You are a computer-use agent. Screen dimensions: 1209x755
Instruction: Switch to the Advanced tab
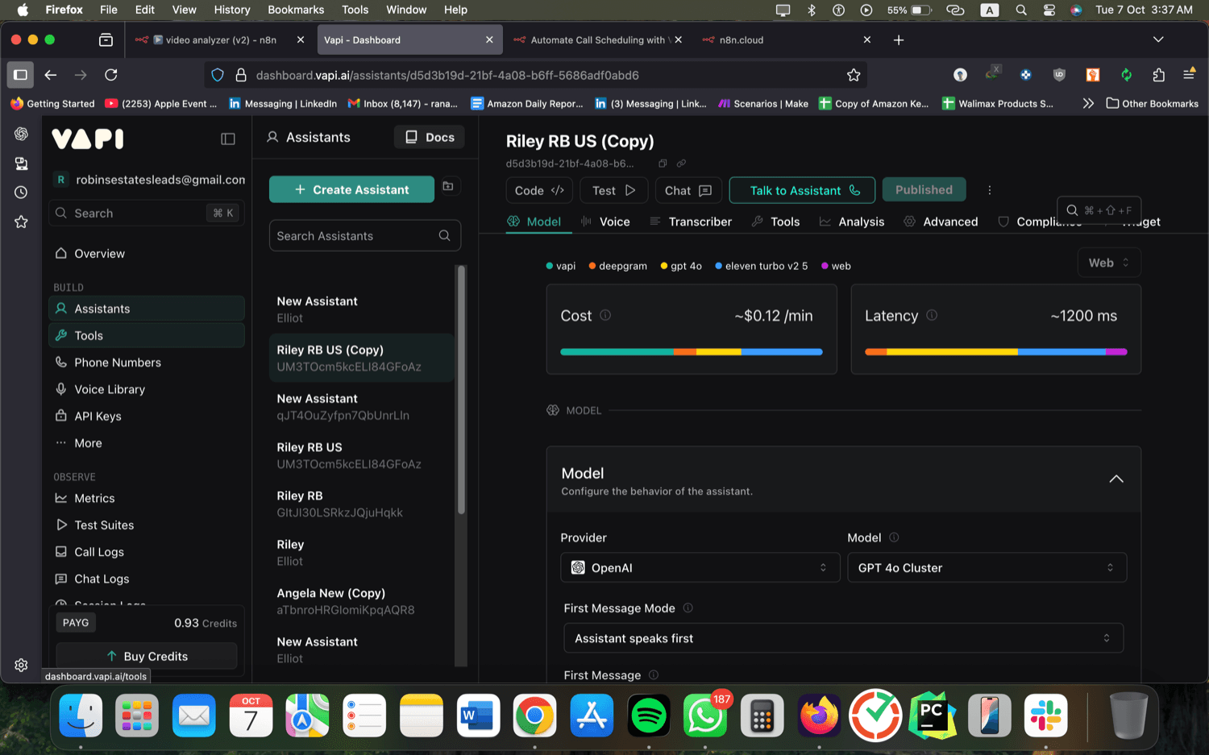tap(941, 222)
